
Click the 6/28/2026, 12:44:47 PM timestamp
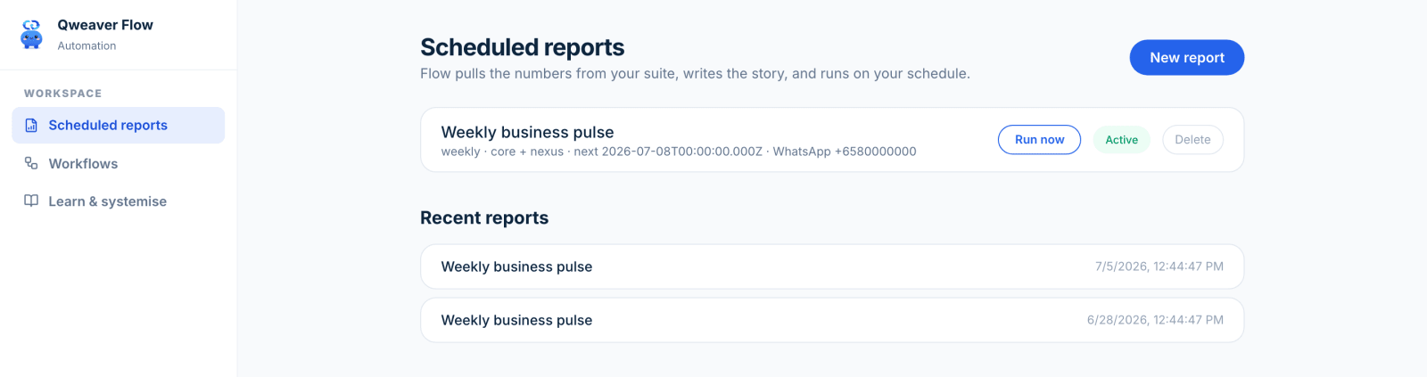pos(1155,320)
